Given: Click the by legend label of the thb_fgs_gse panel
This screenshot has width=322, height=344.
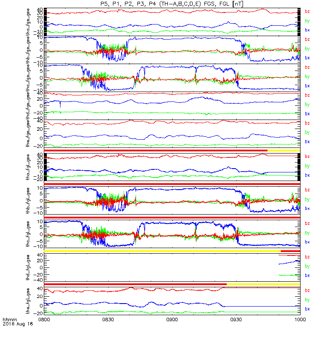Looking at the screenshot, I should [307, 49].
